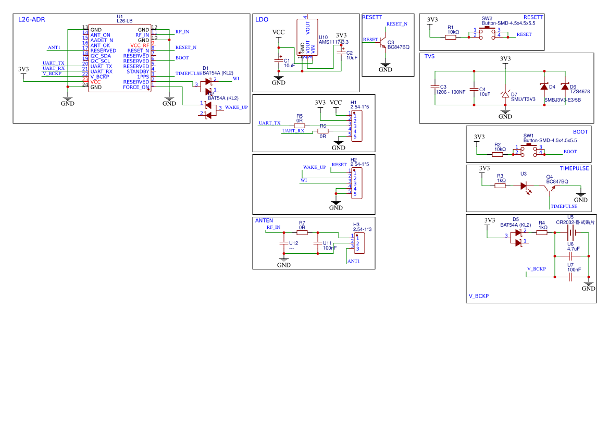Click the D1 BAT54A diode symbol
Image resolution: width=609 pixels, height=431 pixels.
click(208, 87)
